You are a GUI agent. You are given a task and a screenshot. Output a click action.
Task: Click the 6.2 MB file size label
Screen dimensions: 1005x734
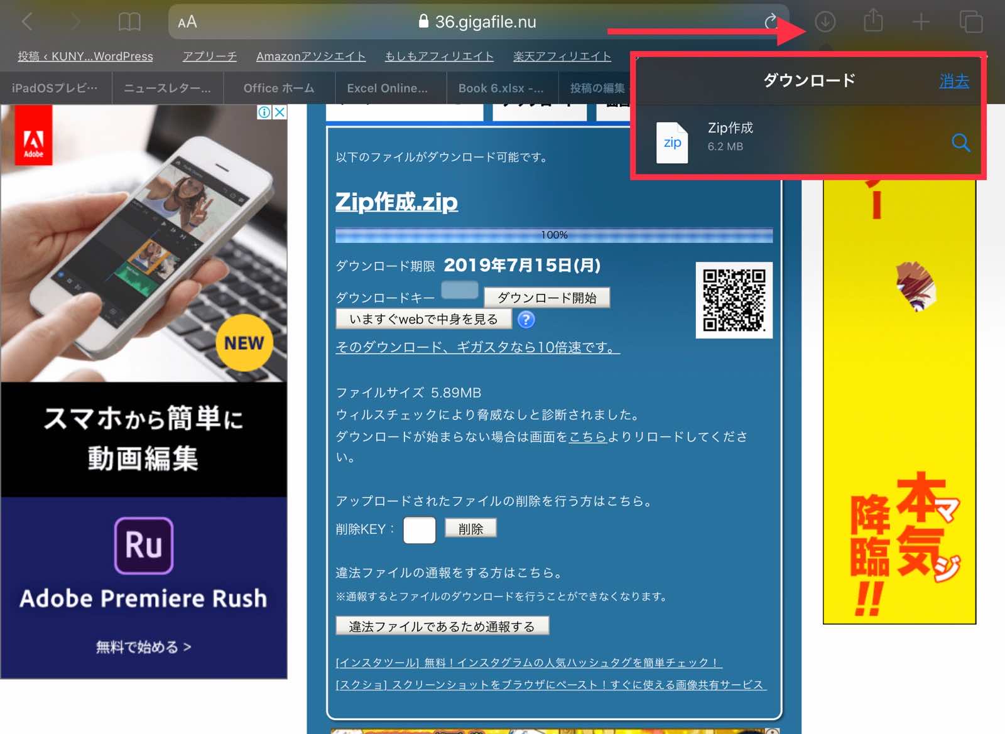(725, 146)
